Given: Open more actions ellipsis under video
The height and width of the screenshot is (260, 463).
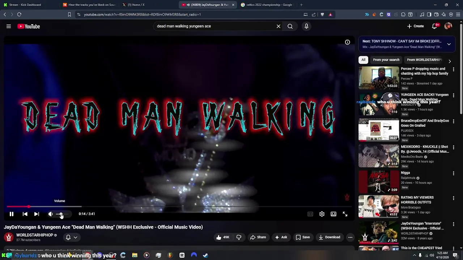Looking at the screenshot, I should click(x=350, y=237).
